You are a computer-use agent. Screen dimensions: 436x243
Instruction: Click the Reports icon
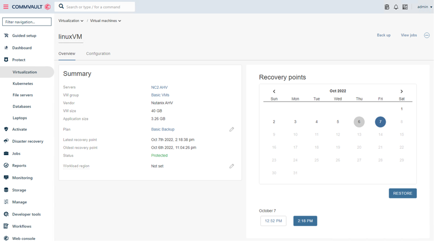6,166
